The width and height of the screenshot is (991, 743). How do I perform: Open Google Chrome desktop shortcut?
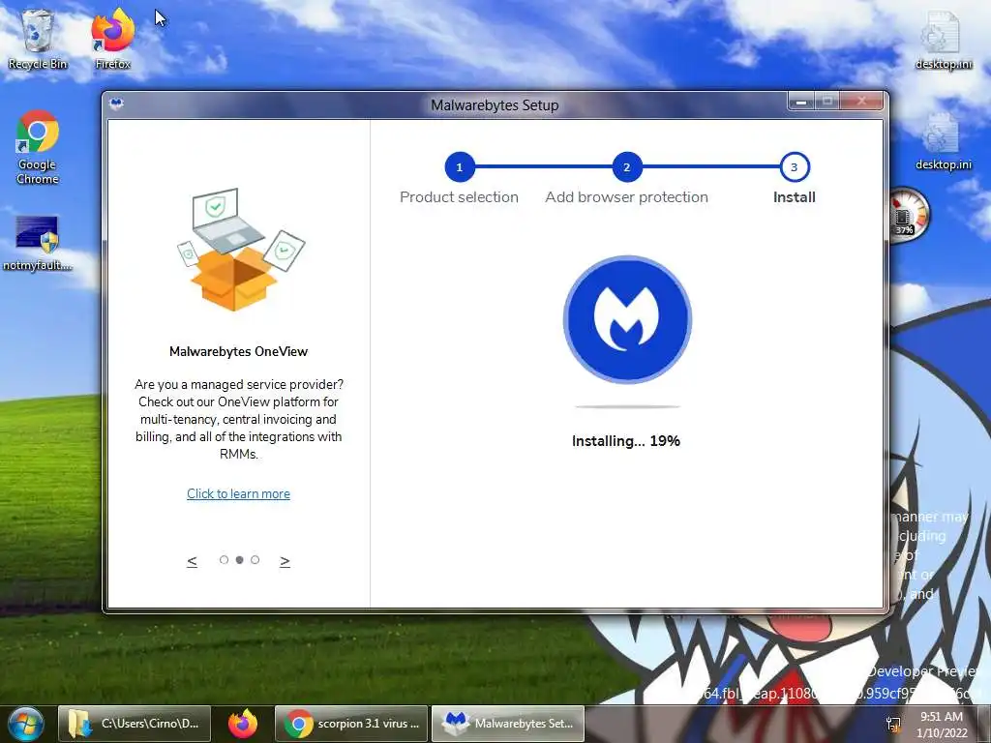[x=38, y=147]
